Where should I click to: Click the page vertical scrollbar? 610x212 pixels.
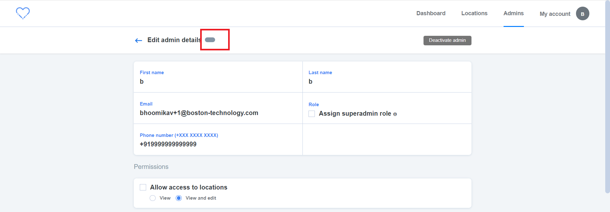pos(607,97)
